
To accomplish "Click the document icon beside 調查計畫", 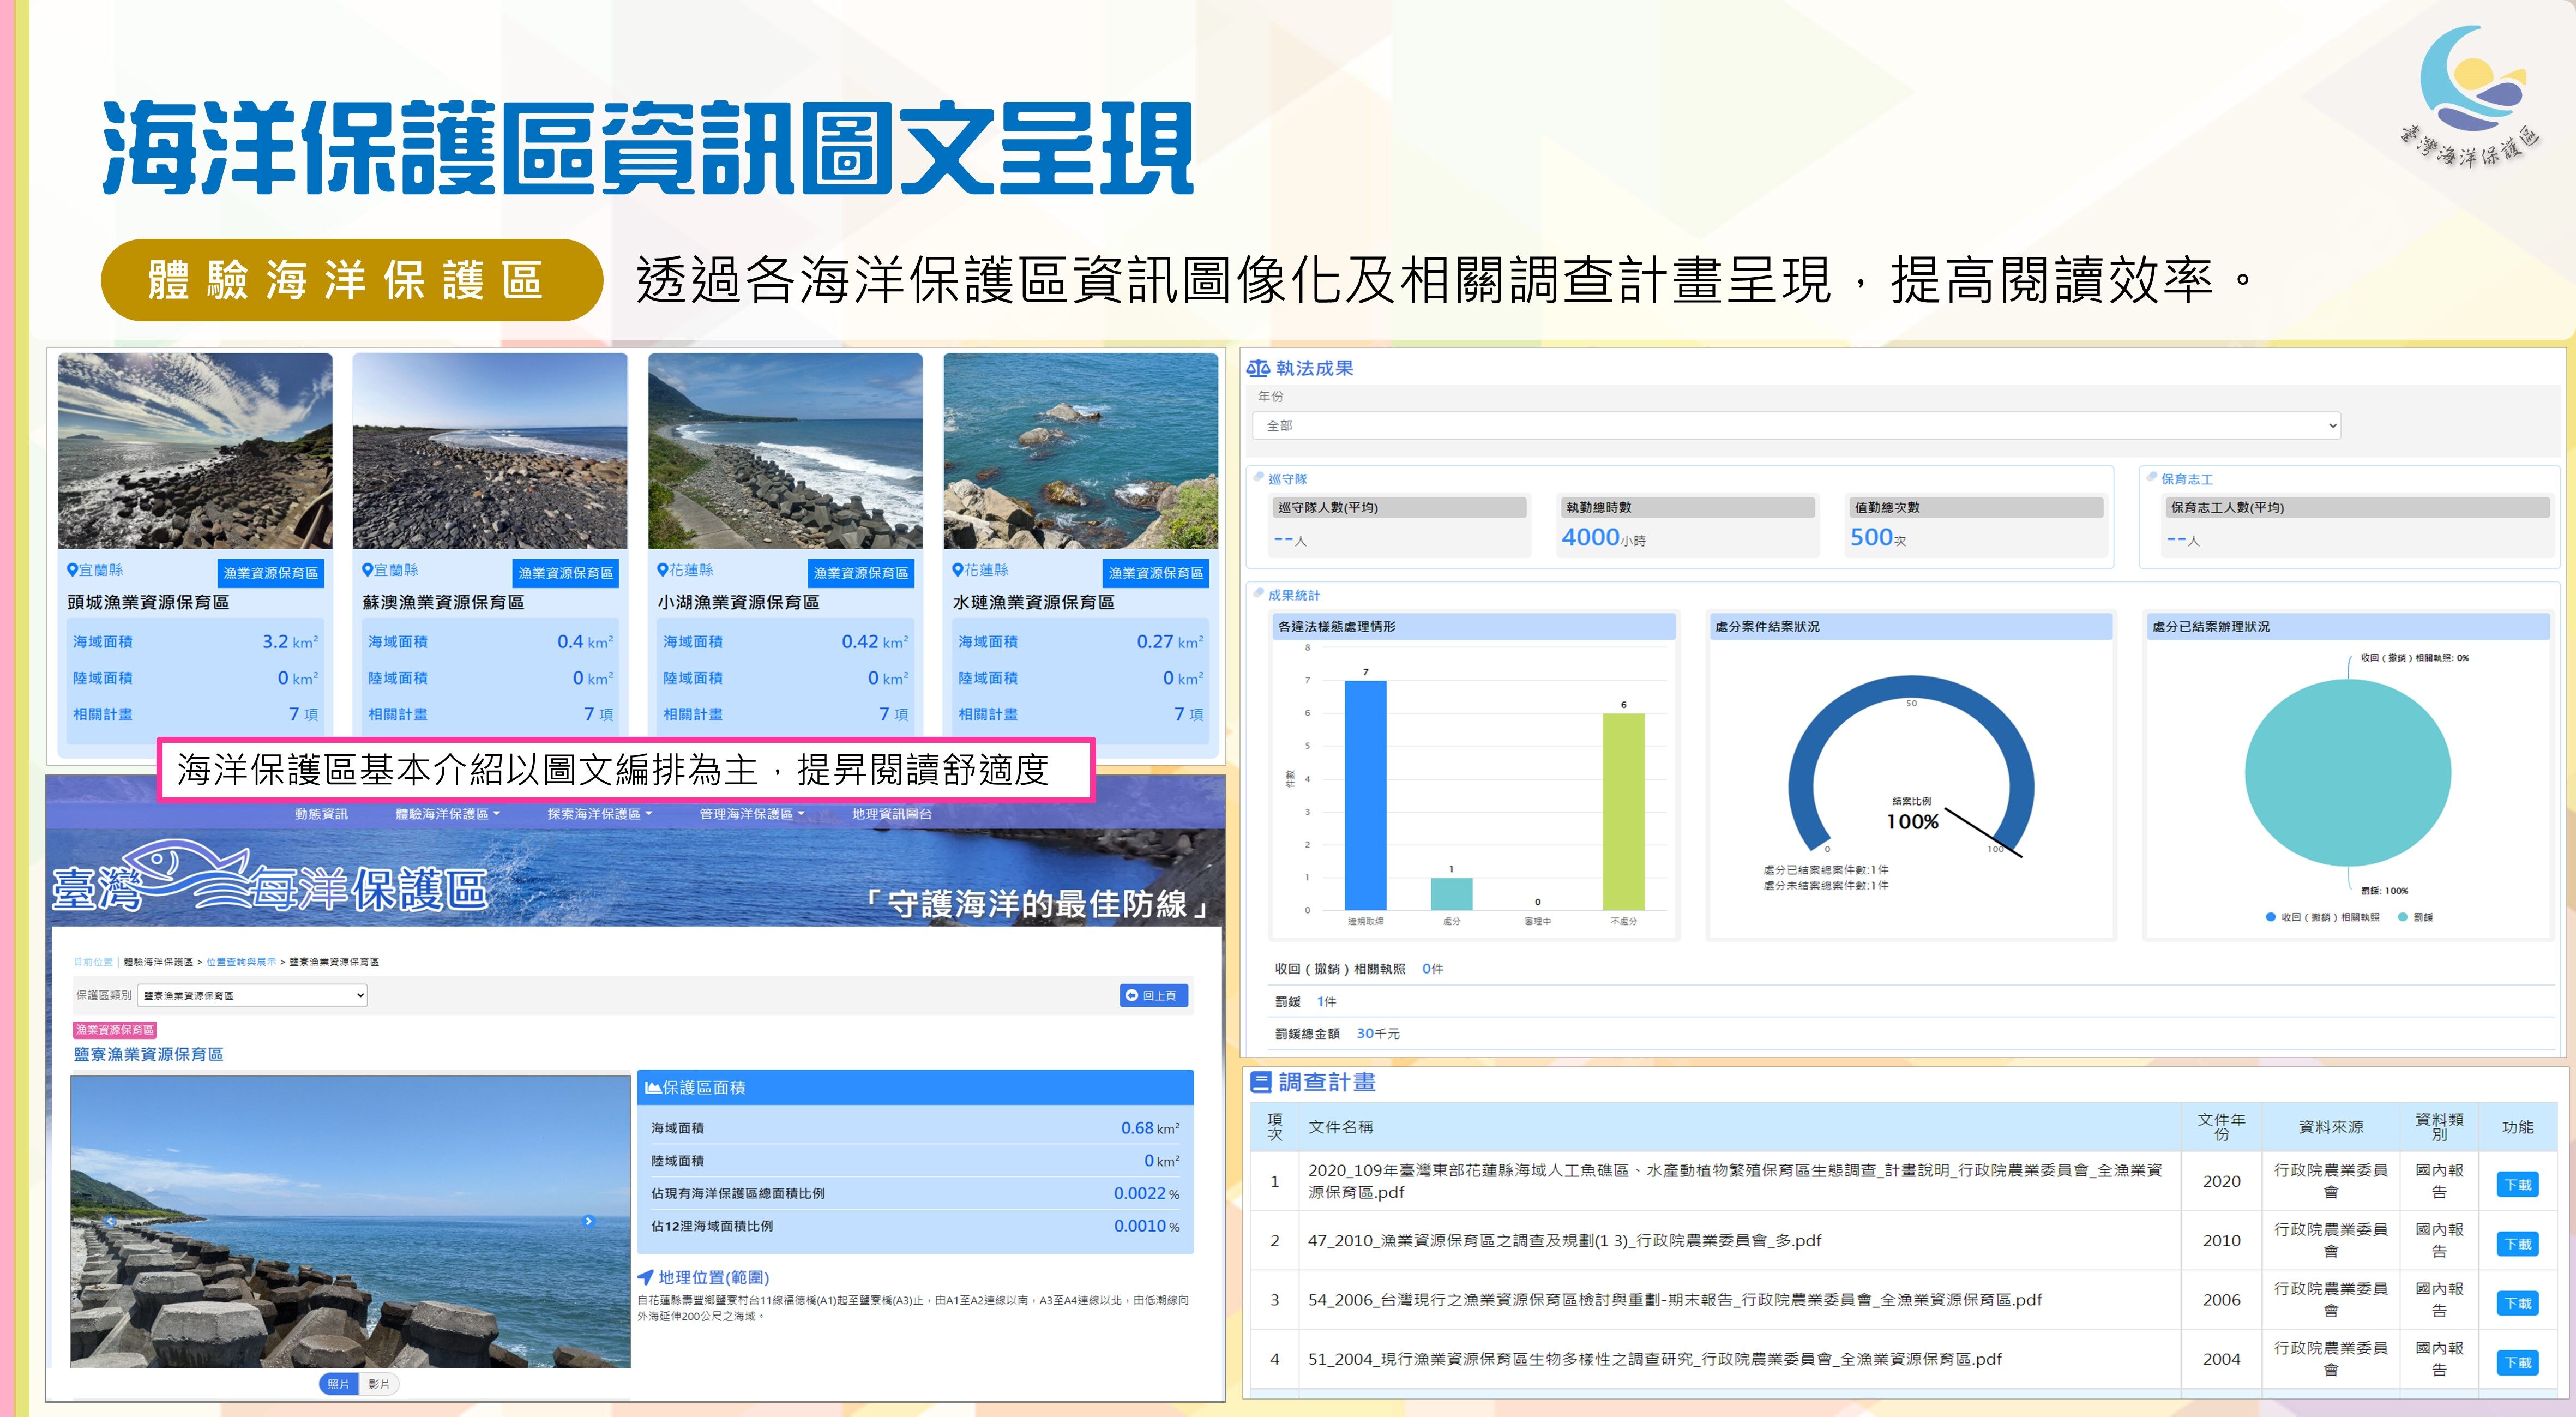I will coord(1261,1082).
